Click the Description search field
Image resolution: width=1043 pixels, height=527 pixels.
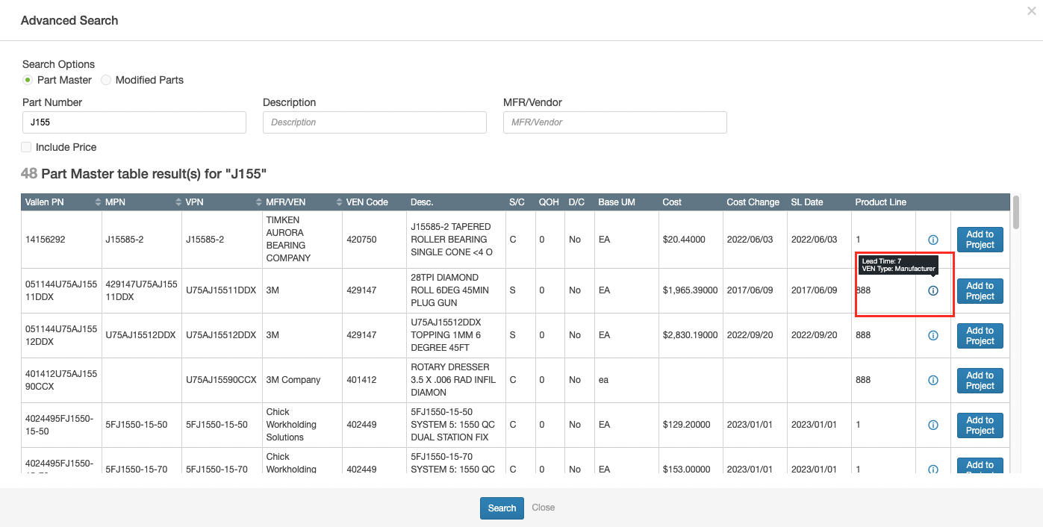coord(375,122)
